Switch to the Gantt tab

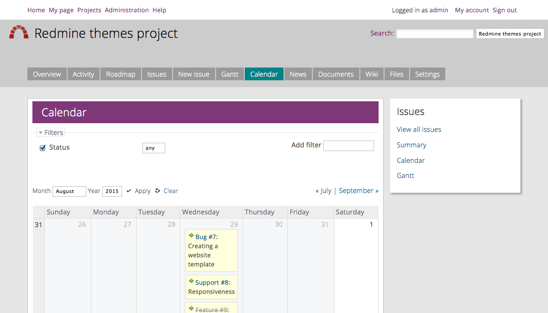click(x=230, y=74)
